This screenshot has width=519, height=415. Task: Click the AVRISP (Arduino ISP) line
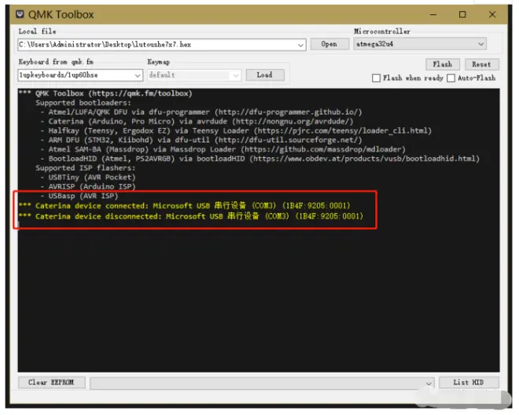(88, 186)
